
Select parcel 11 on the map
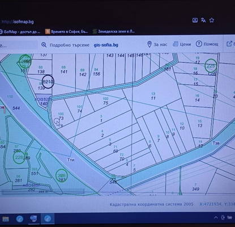(x=153, y=98)
